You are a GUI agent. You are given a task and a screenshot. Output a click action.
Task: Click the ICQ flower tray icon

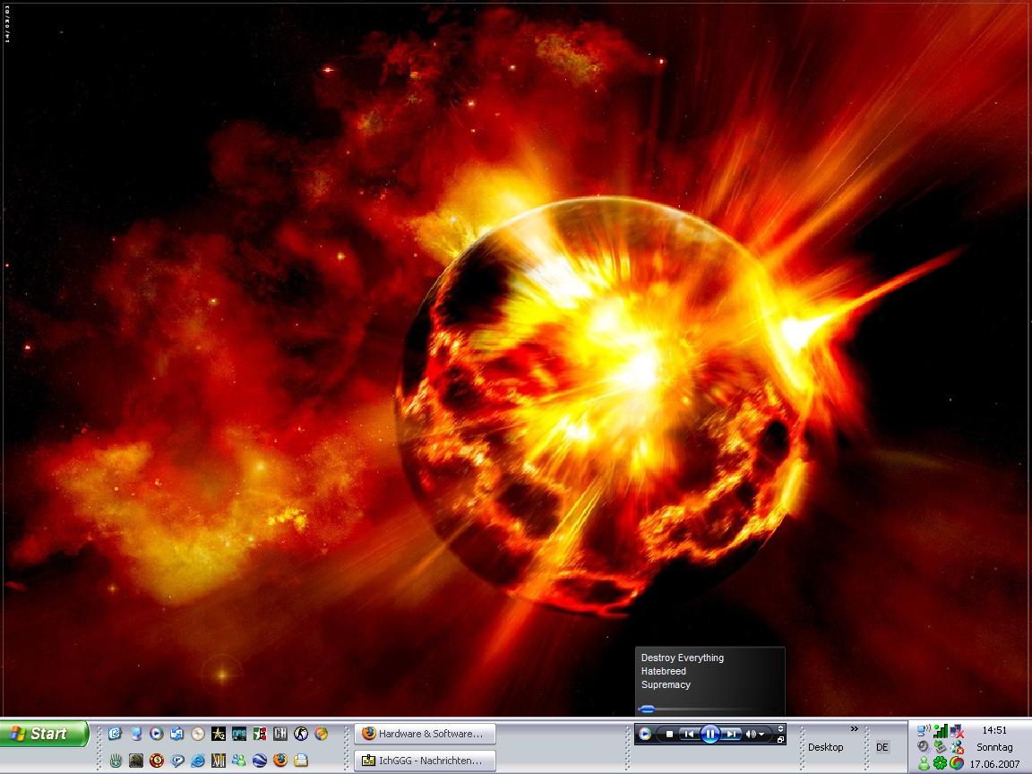coord(940,763)
